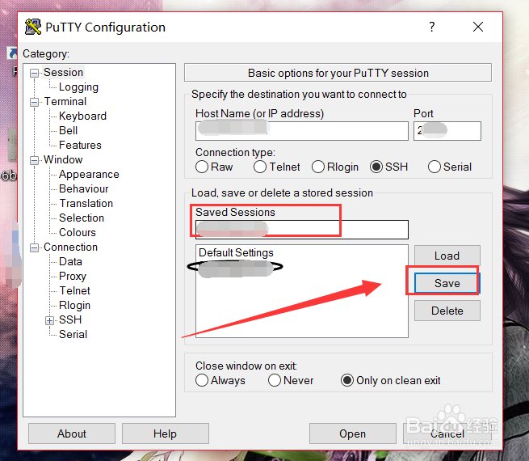529x461 pixels.
Task: Open the Serial category in the tree
Action: click(x=73, y=334)
